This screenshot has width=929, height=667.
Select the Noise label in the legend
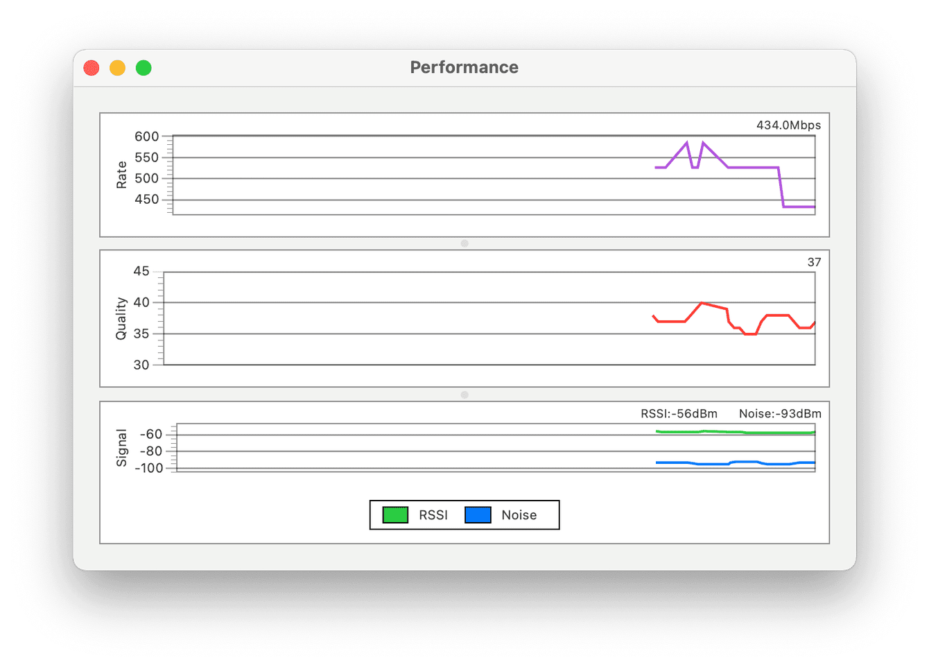click(519, 514)
